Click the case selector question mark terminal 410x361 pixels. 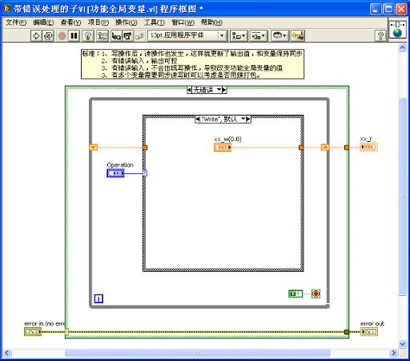click(x=145, y=173)
